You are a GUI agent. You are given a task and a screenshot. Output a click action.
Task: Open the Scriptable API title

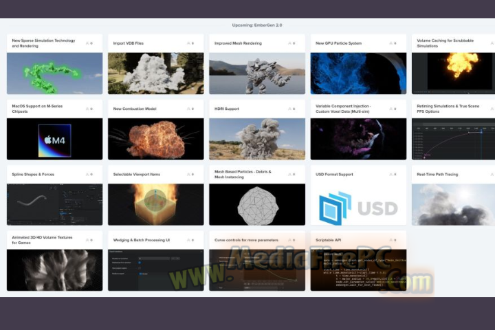(329, 240)
